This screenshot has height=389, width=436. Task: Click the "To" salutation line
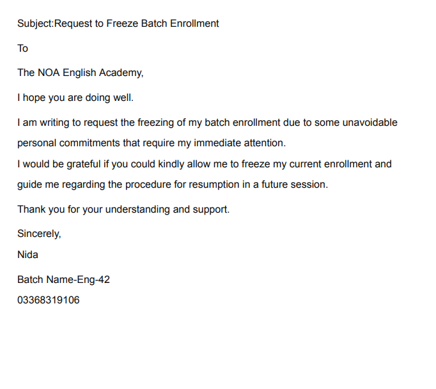[23, 49]
